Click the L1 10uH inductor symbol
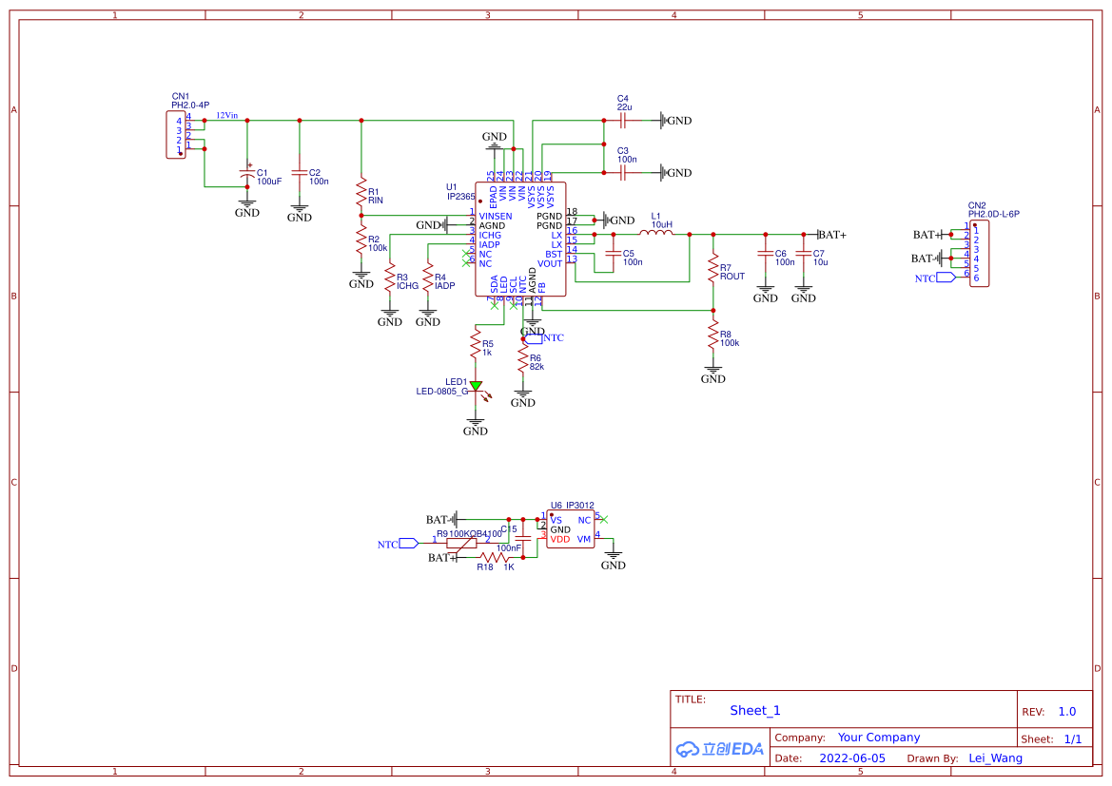1112x786 pixels. (x=656, y=233)
